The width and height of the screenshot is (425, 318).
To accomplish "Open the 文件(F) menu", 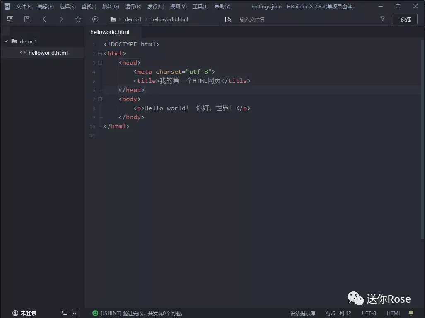I will point(23,6).
